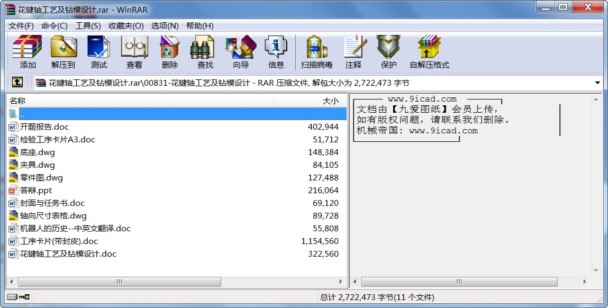The height and width of the screenshot is (308, 608).
Task: Run the 测试 (Test) archive tool
Action: (x=98, y=52)
